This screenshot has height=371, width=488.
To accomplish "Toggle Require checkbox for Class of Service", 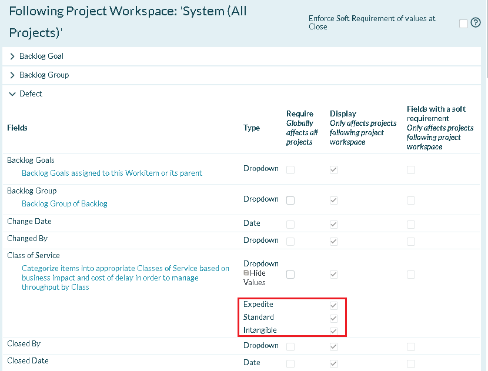I will click(290, 274).
